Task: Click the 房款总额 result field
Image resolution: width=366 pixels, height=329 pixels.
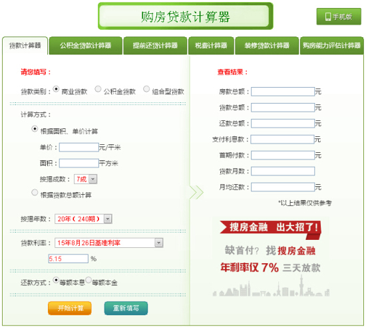Action: [x=283, y=92]
